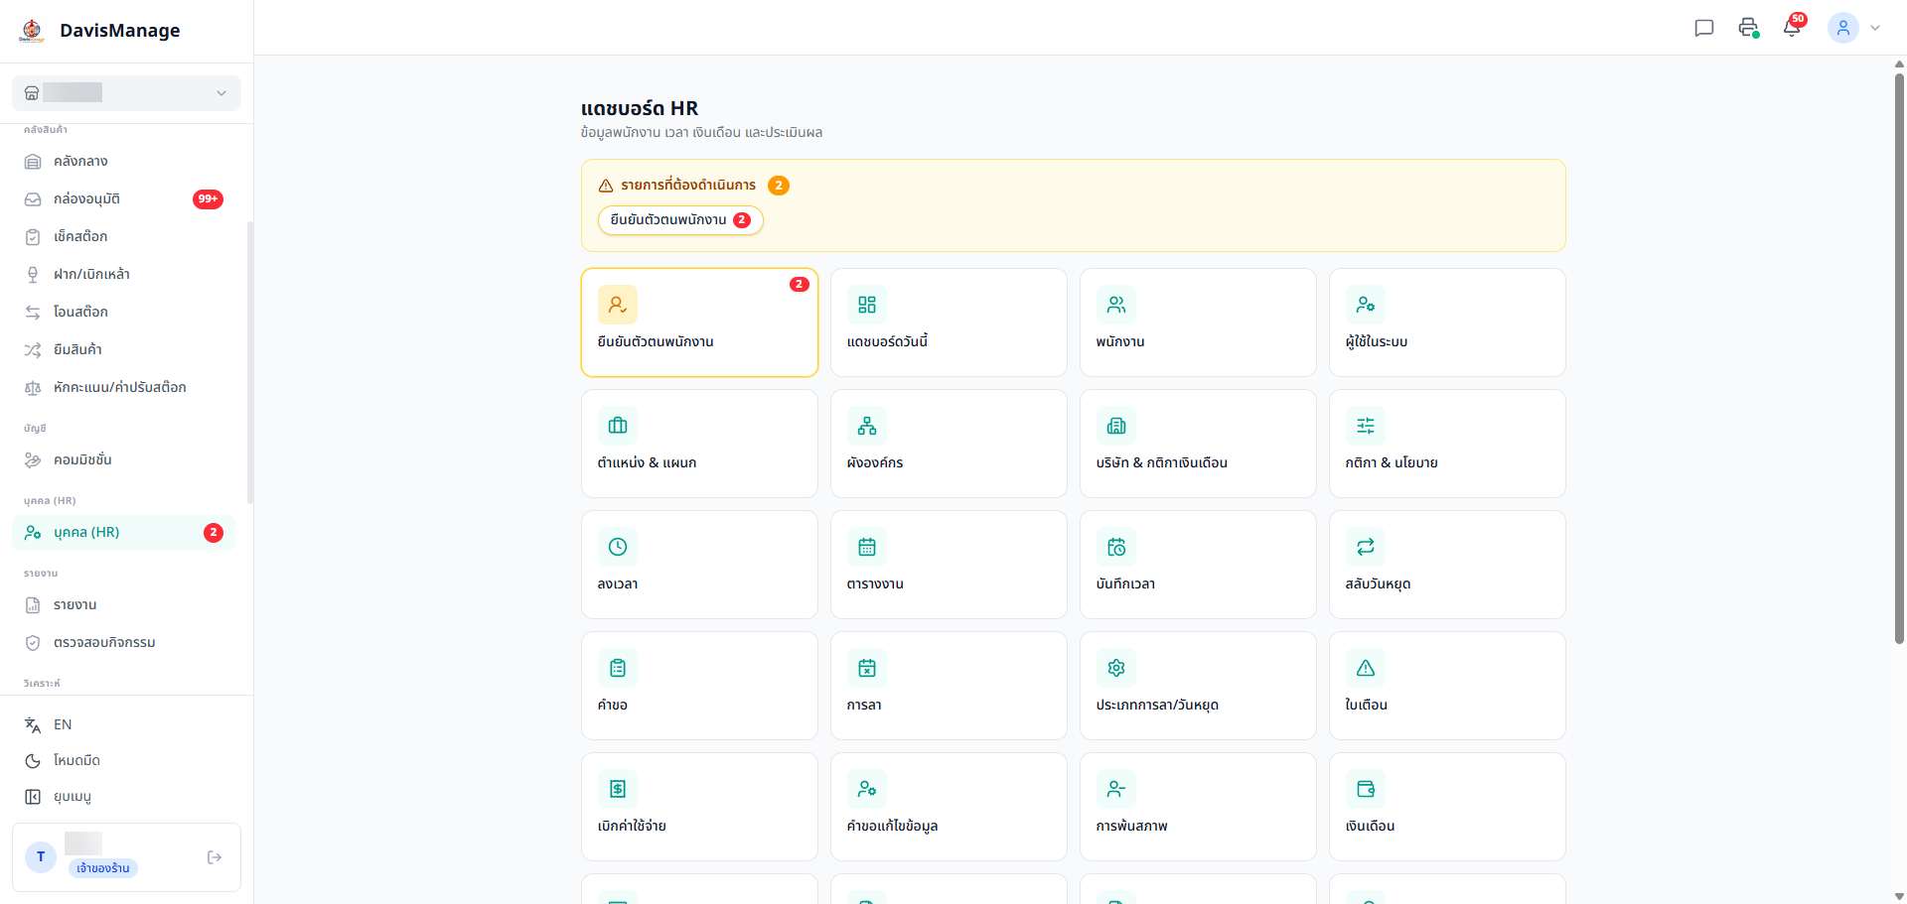Open กติกา & นโยบาย sliders icon

[x=1366, y=426]
